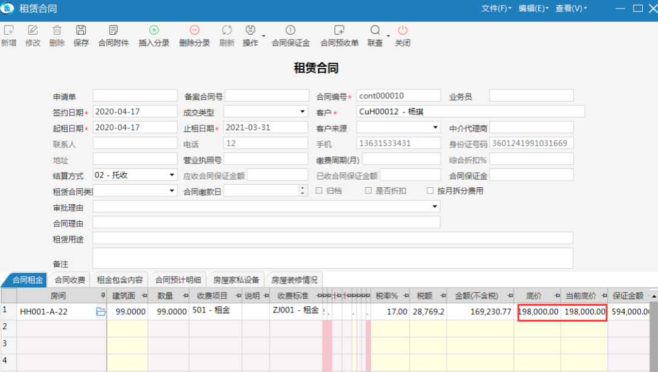
Task: Switch to the 合同收费 tab
Action: point(69,280)
